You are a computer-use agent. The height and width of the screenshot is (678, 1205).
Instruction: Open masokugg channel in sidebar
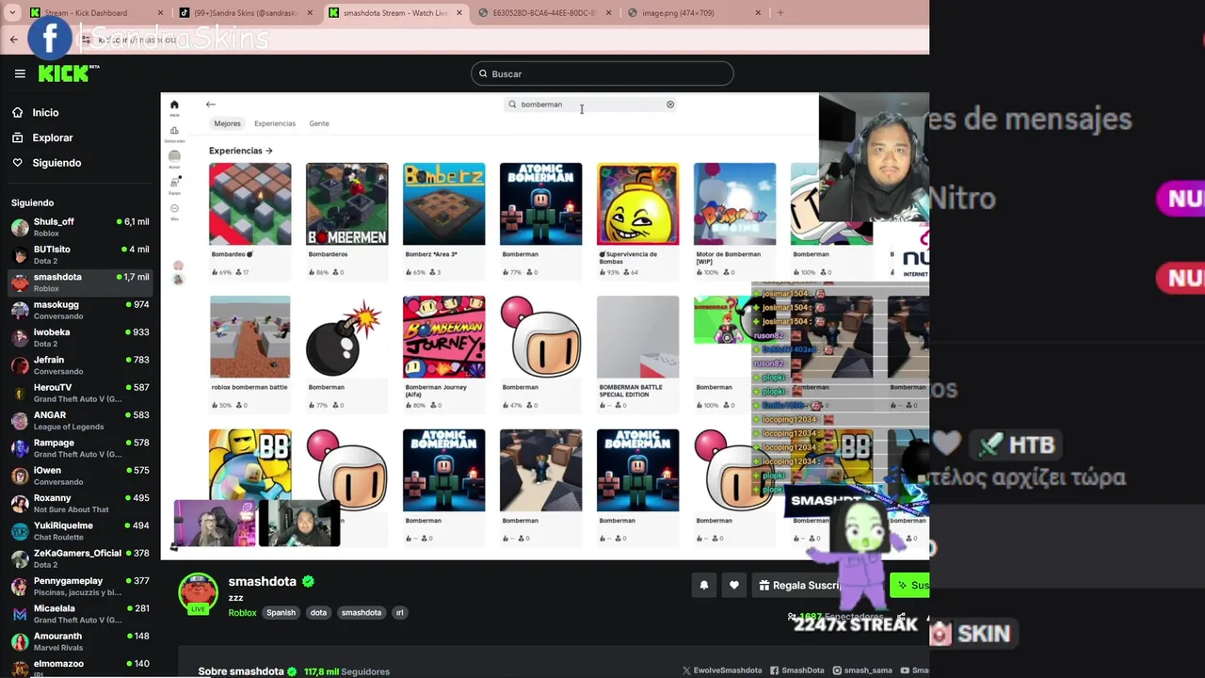[80, 310]
